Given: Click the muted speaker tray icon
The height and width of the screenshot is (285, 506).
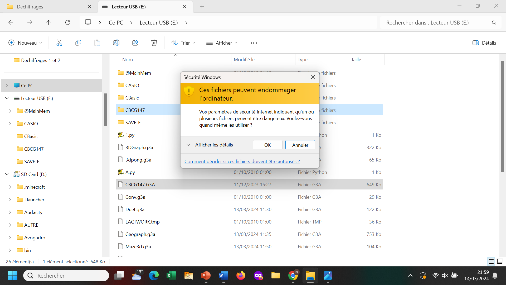Looking at the screenshot, I should pos(445,275).
